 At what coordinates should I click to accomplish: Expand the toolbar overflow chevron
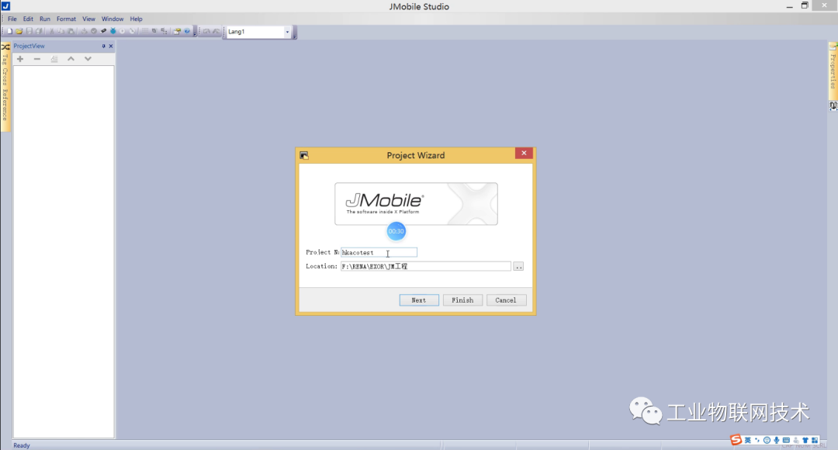195,33
